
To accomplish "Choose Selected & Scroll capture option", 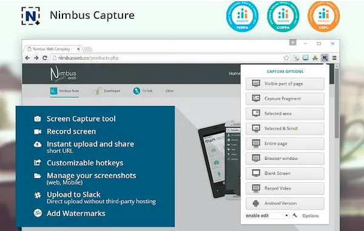I will click(x=285, y=128).
